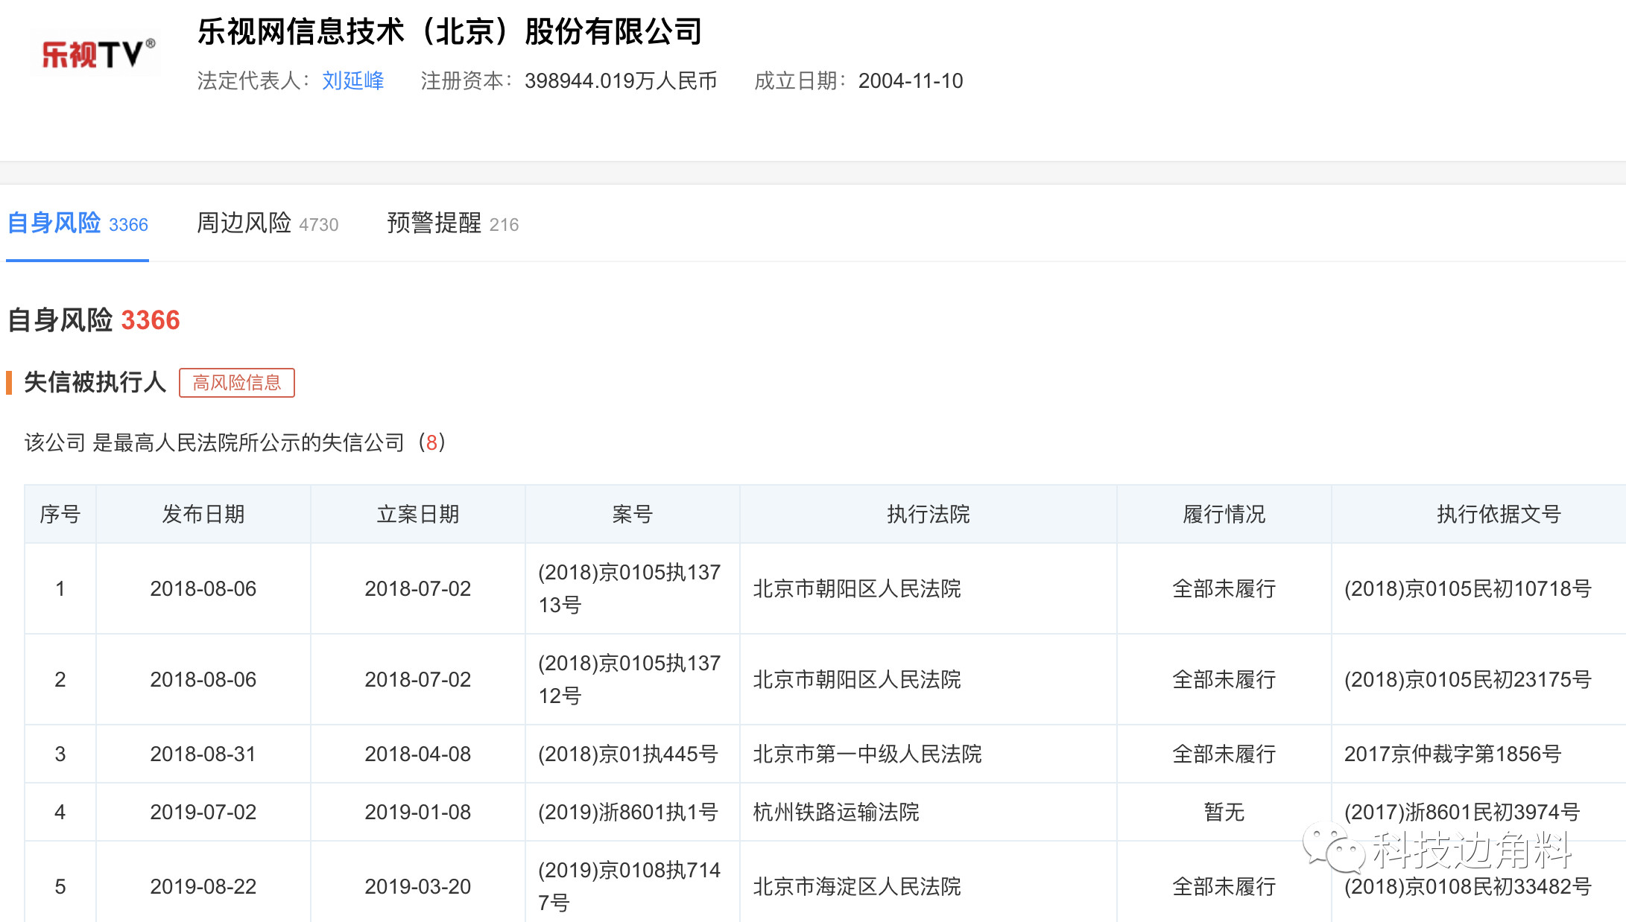Image resolution: width=1626 pixels, height=922 pixels.
Task: Select case number (2019)浙8601执1号
Action: pyautogui.click(x=628, y=812)
